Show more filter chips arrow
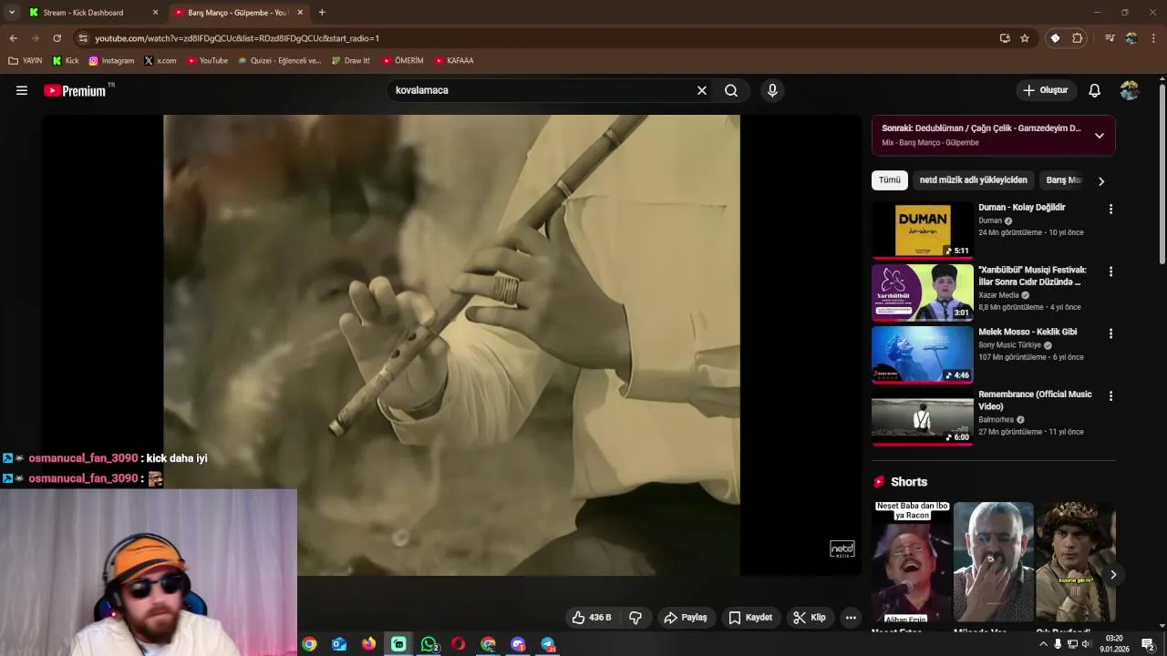This screenshot has height=656, width=1167. tap(1100, 181)
